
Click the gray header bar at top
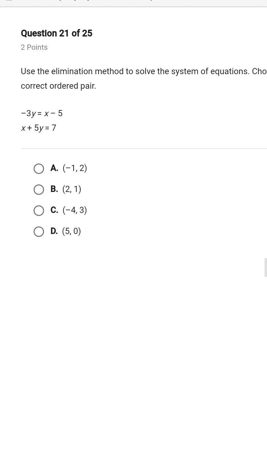click(133, 3)
